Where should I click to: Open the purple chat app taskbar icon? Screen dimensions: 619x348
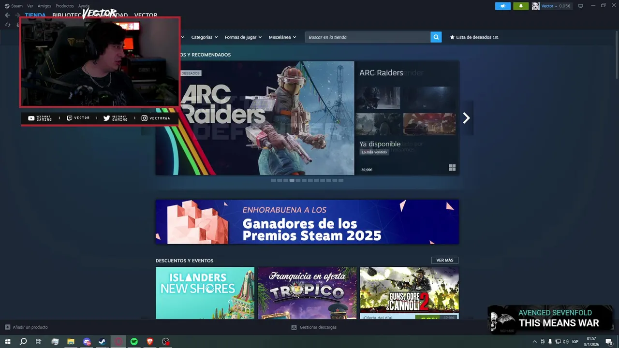coord(87,342)
